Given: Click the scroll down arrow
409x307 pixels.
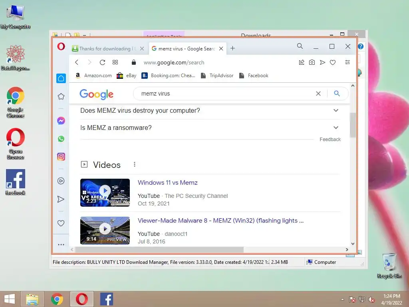Looking at the screenshot, I should coord(353,243).
